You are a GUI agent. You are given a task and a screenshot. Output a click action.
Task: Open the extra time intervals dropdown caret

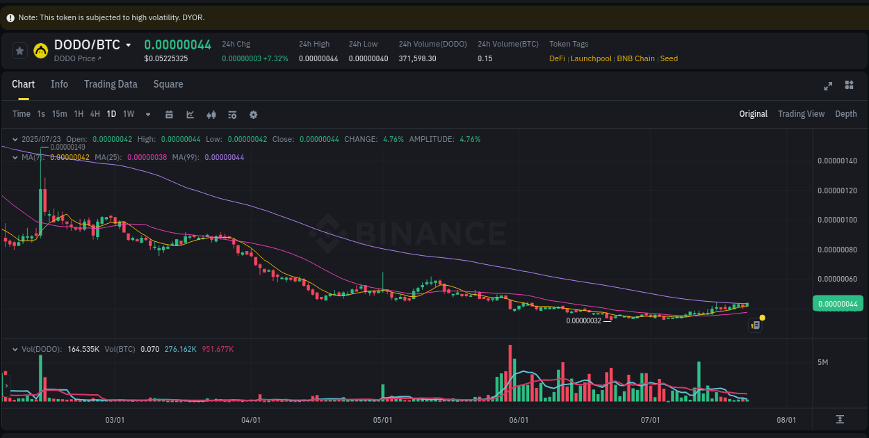(147, 114)
